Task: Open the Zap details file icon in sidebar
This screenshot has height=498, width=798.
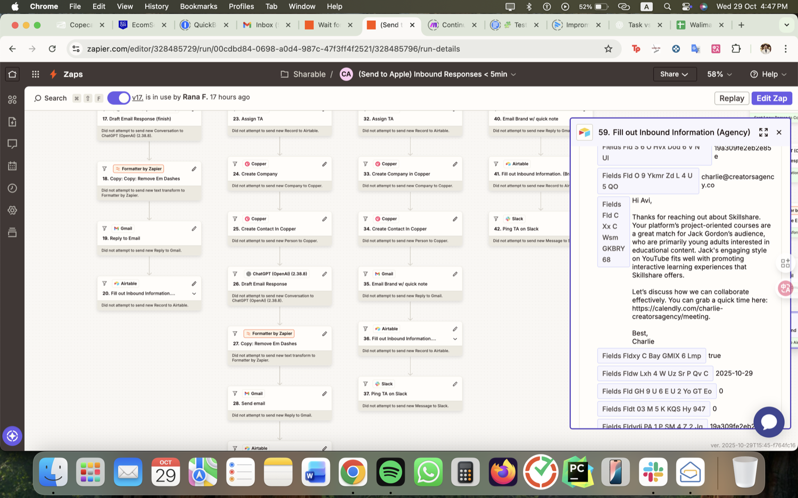Action: (x=12, y=122)
